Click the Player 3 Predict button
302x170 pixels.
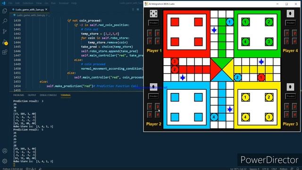(x=290, y=96)
